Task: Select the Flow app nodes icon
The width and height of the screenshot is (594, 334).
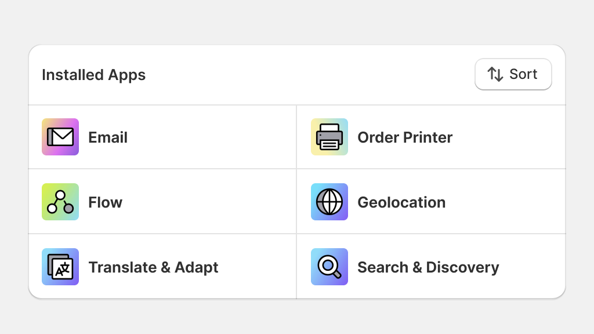Action: click(60, 202)
